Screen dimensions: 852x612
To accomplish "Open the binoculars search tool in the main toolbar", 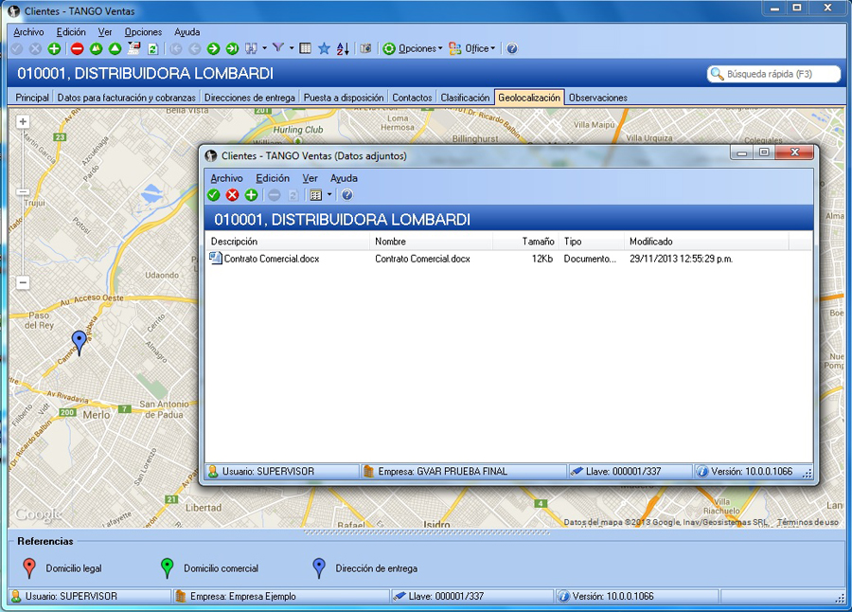I will click(251, 49).
